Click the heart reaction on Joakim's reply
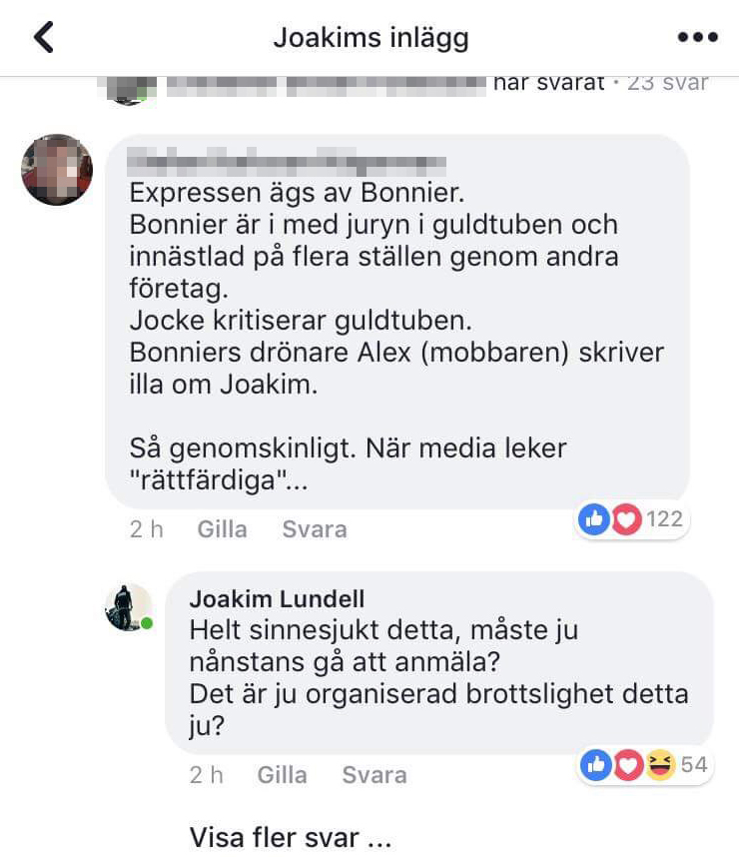This screenshot has height=857, width=739. pos(628,764)
